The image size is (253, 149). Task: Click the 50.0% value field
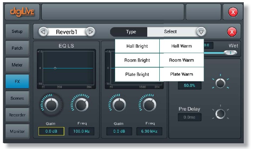[189, 85]
